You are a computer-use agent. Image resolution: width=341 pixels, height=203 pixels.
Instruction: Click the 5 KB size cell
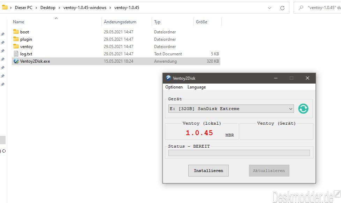(x=215, y=54)
